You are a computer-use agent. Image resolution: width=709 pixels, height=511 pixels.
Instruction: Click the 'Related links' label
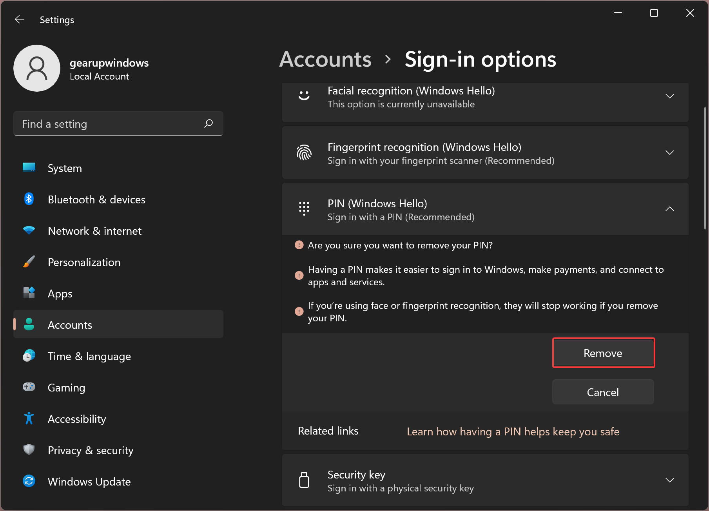pyautogui.click(x=328, y=431)
